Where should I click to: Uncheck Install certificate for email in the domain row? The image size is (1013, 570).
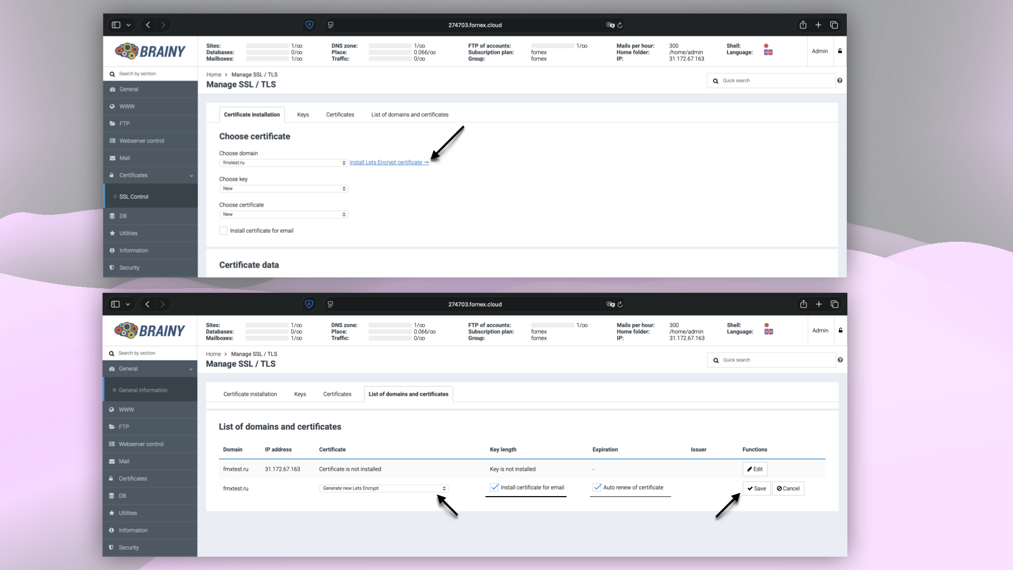point(494,488)
